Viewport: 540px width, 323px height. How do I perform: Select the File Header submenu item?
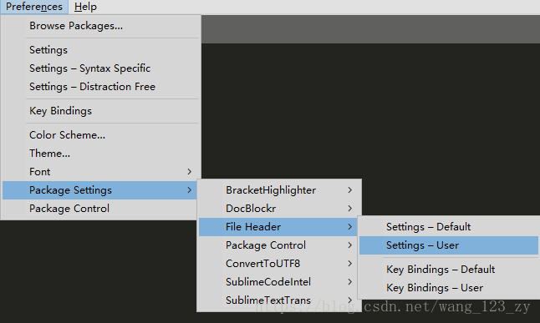278,227
